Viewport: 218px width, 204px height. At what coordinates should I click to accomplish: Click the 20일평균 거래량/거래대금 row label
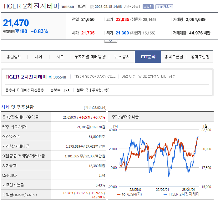(23, 156)
